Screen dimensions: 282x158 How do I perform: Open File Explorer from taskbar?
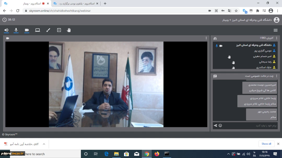click(116, 154)
